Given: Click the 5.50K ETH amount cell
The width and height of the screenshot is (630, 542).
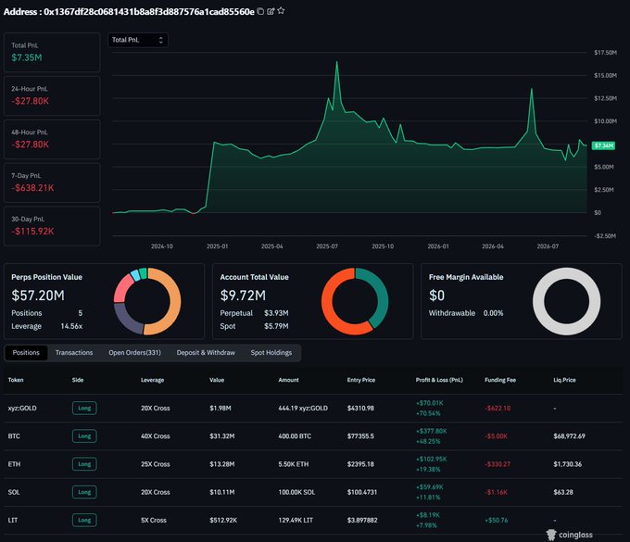Looking at the screenshot, I should [x=294, y=464].
